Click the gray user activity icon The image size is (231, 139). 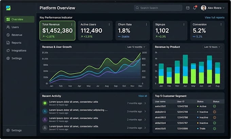(45, 128)
